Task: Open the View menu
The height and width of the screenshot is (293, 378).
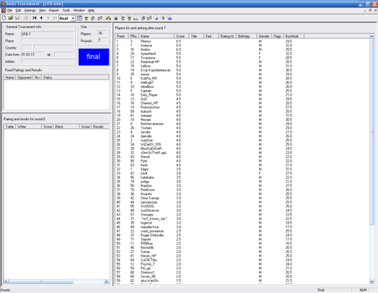Action: click(42, 10)
